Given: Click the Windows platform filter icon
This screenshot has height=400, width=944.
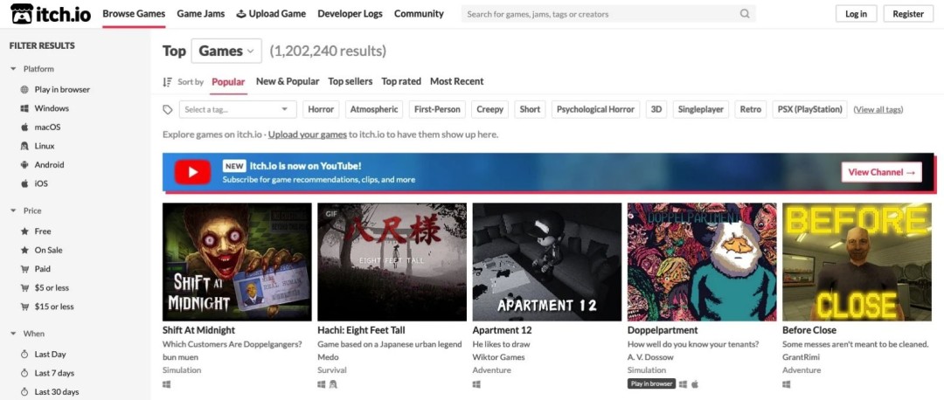Looking at the screenshot, I should tap(24, 108).
